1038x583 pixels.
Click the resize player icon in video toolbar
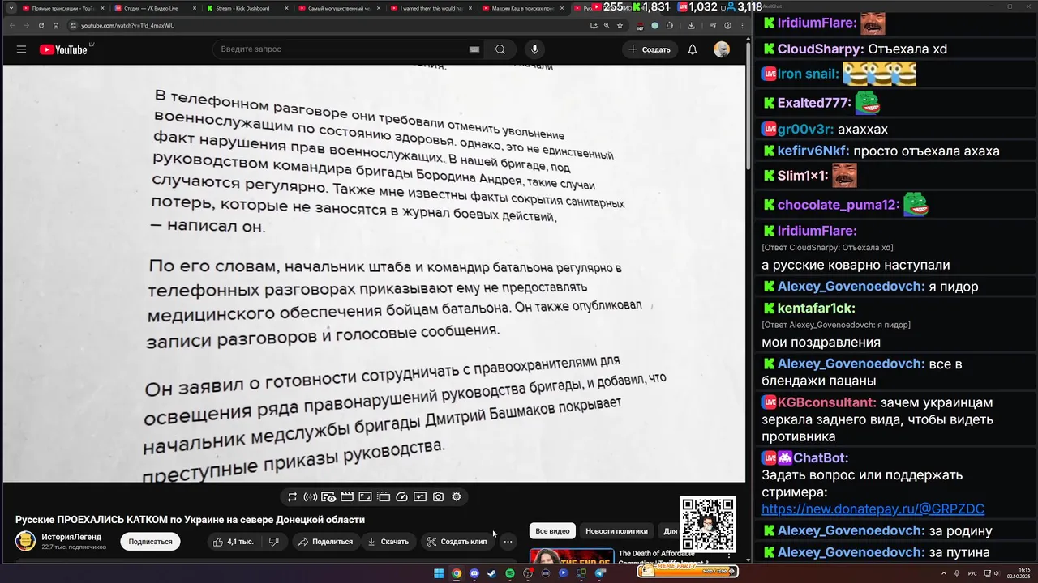tap(365, 497)
